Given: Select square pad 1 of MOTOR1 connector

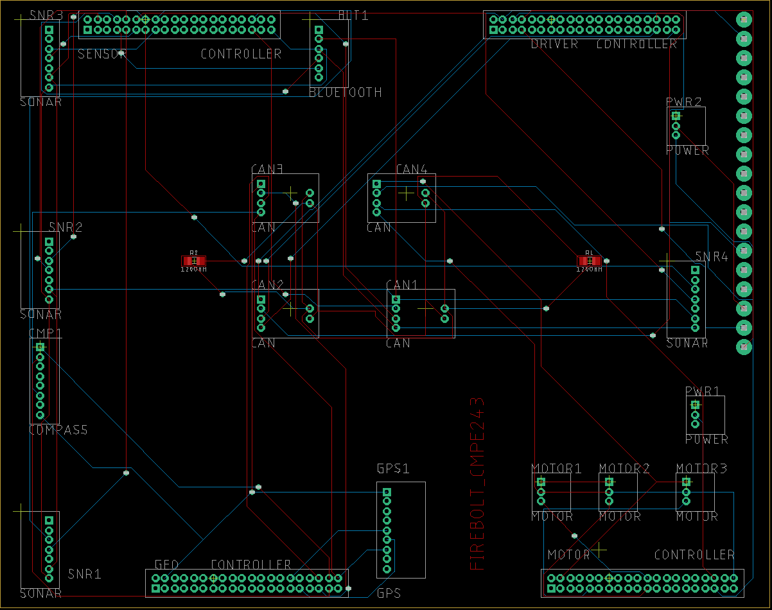Looking at the screenshot, I should coord(541,482).
